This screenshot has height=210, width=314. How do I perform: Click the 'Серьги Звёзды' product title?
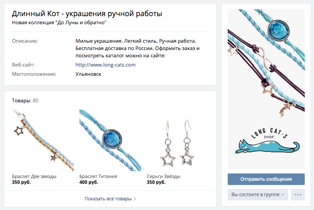point(163,177)
